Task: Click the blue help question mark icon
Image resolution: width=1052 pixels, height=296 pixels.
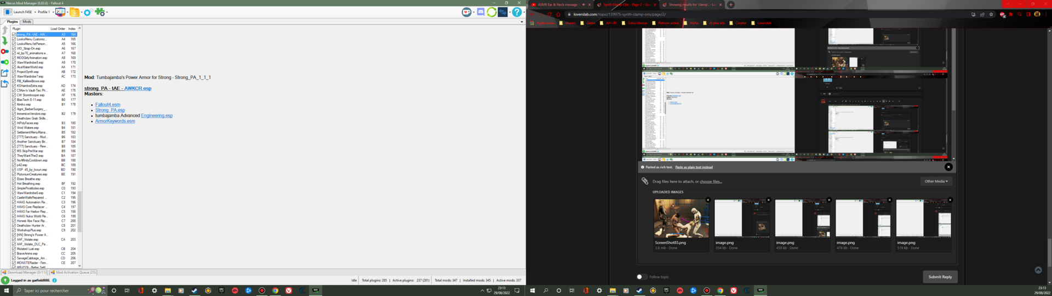Action: click(516, 12)
